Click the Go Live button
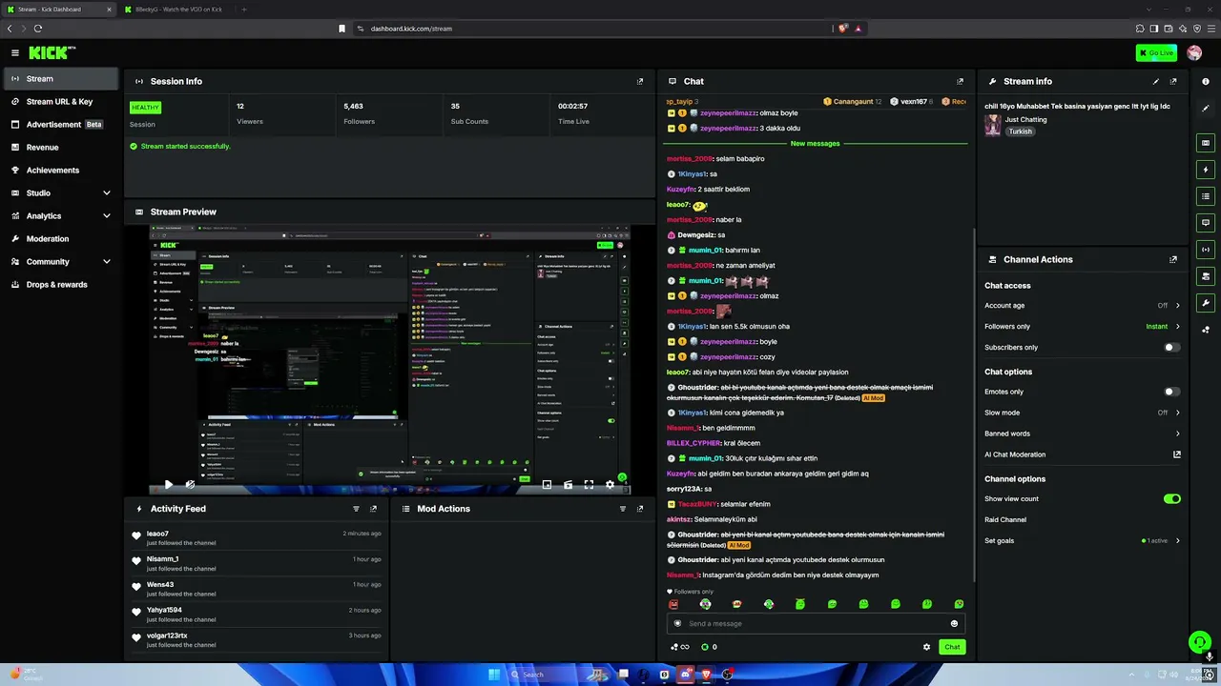The width and height of the screenshot is (1221, 686). click(x=1156, y=52)
